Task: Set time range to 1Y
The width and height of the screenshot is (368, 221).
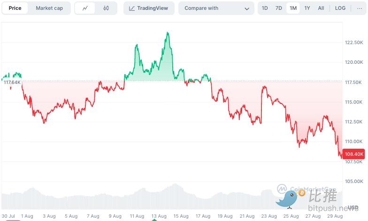Action: click(307, 8)
